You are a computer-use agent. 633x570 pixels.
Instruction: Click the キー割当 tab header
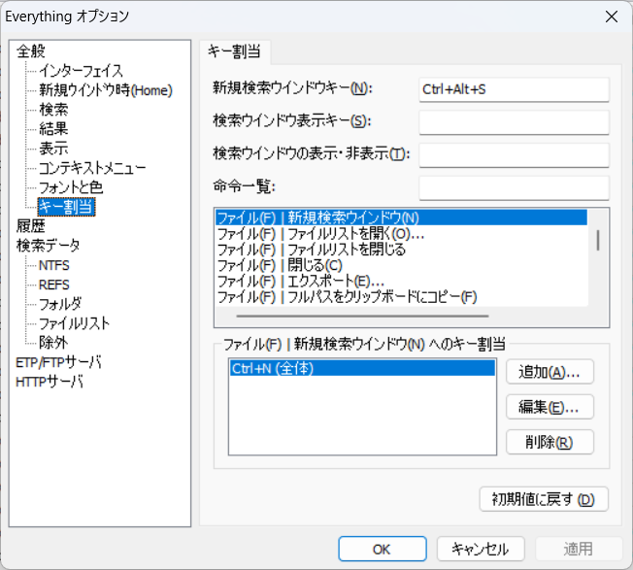point(234,51)
